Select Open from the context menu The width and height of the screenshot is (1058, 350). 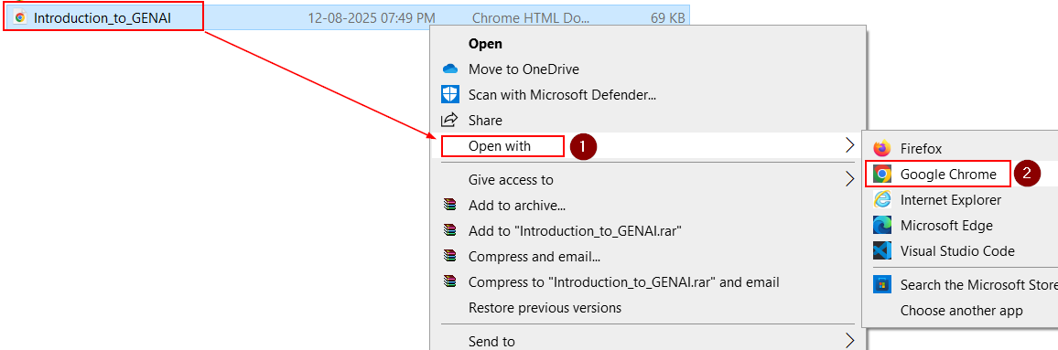coord(485,43)
